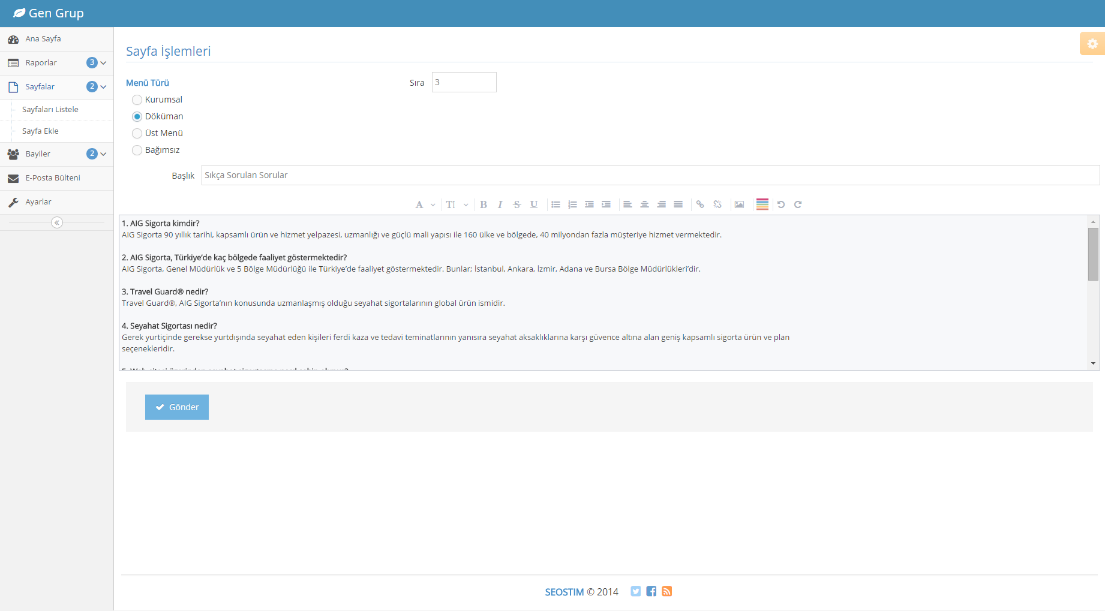Viewport: 1105px width, 611px height.
Task: Select the Üst Menü radio option
Action: tap(137, 133)
